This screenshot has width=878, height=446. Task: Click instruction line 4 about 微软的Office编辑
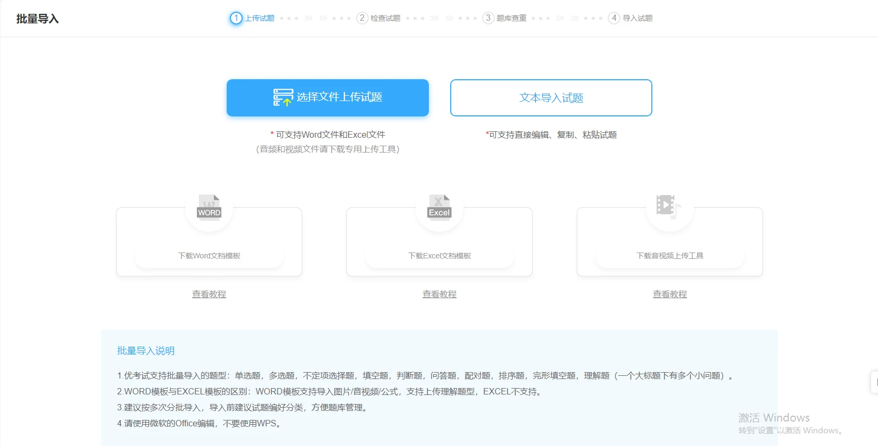(x=200, y=423)
